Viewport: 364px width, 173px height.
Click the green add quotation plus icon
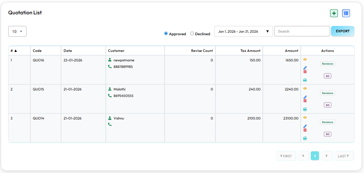334,13
